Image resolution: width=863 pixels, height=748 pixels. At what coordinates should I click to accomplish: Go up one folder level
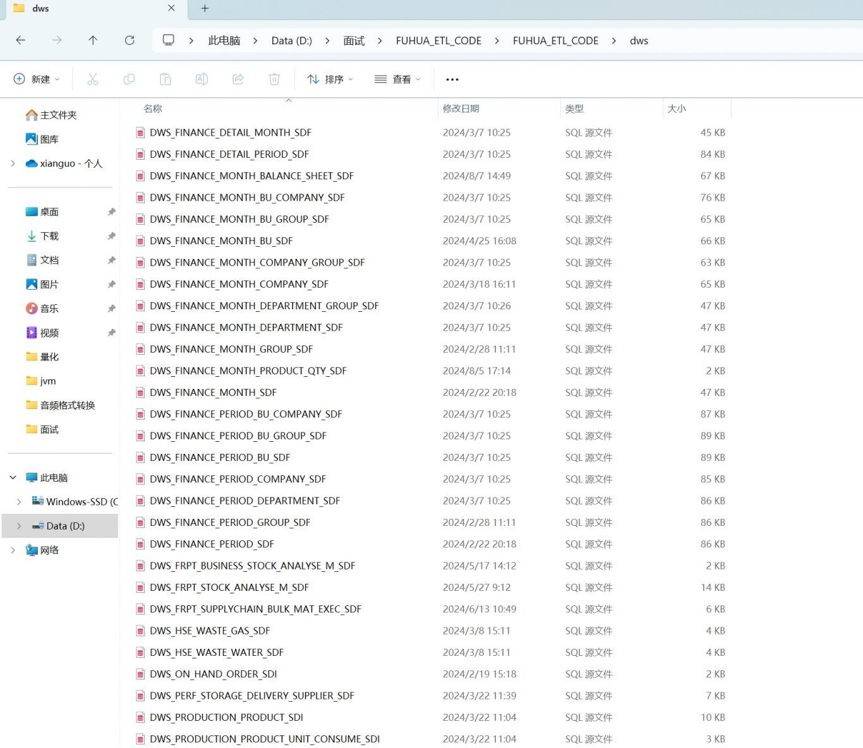tap(93, 40)
